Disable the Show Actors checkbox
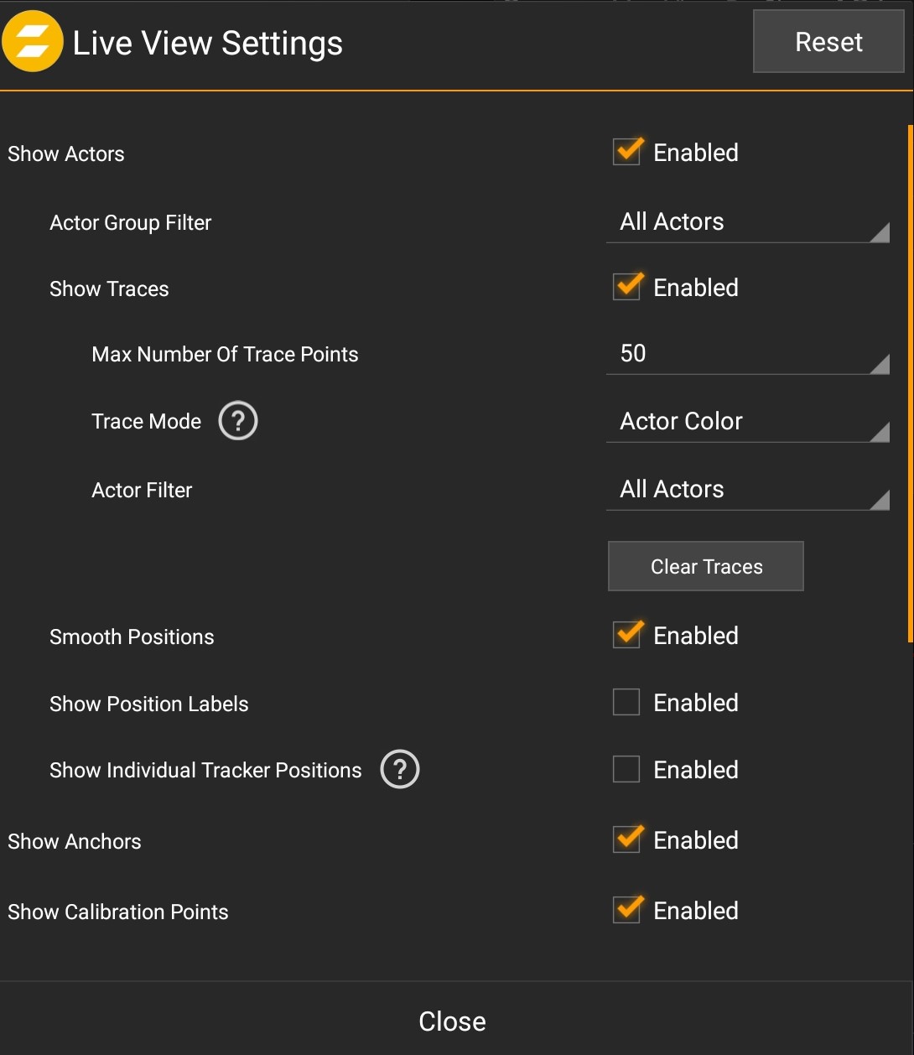Viewport: 914px width, 1055px height. [626, 151]
